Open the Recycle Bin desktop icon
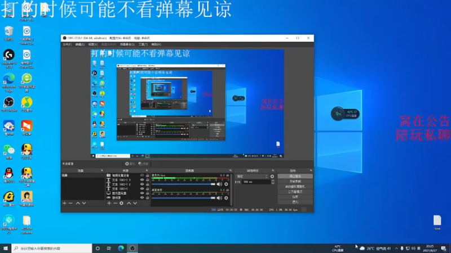The height and width of the screenshot is (253, 451). (9, 33)
